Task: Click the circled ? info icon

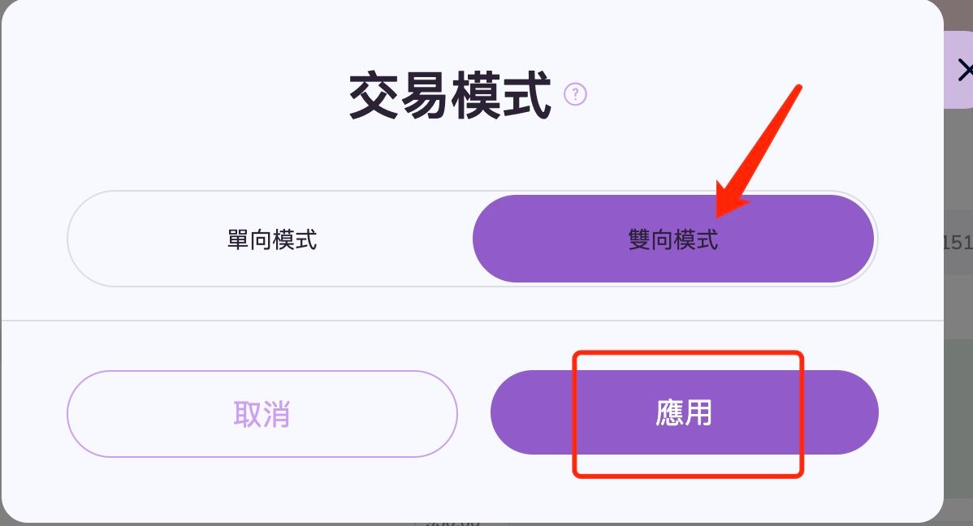Action: pyautogui.click(x=575, y=94)
